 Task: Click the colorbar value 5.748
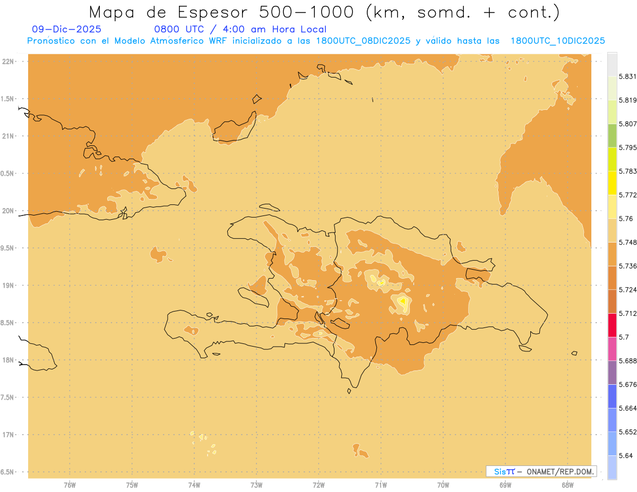628,242
